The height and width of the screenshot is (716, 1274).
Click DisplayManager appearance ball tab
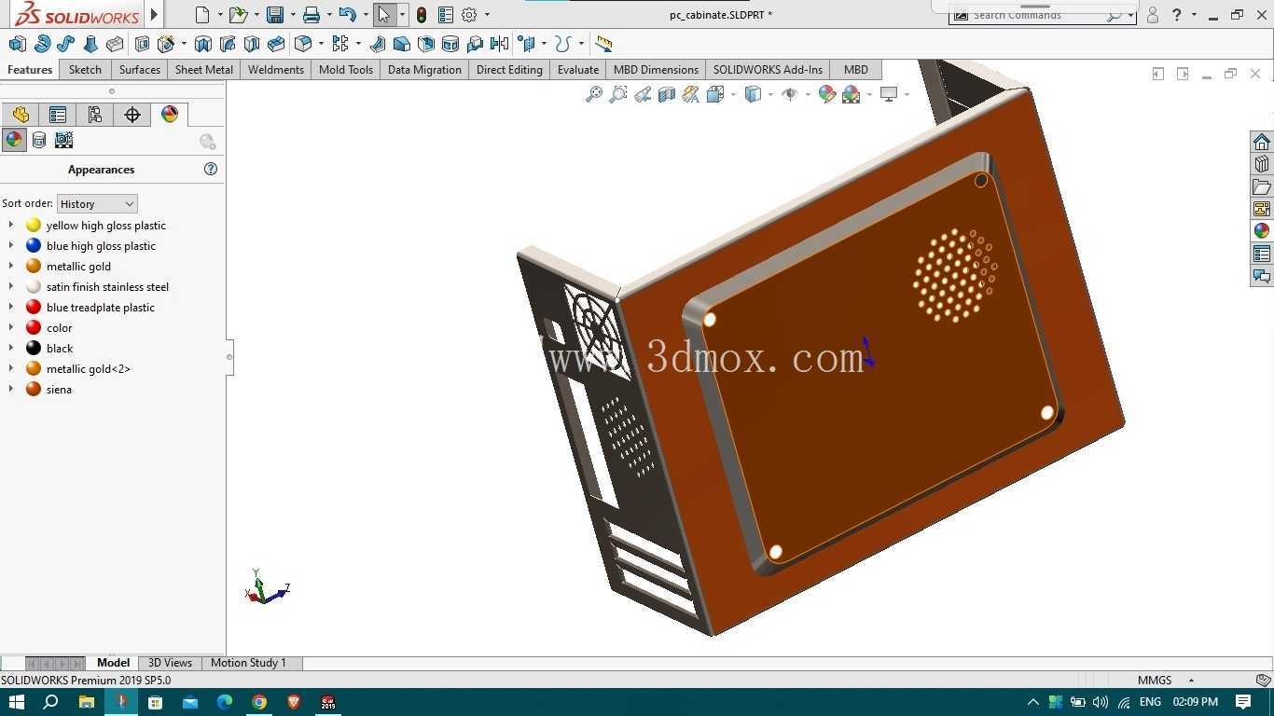(170, 115)
